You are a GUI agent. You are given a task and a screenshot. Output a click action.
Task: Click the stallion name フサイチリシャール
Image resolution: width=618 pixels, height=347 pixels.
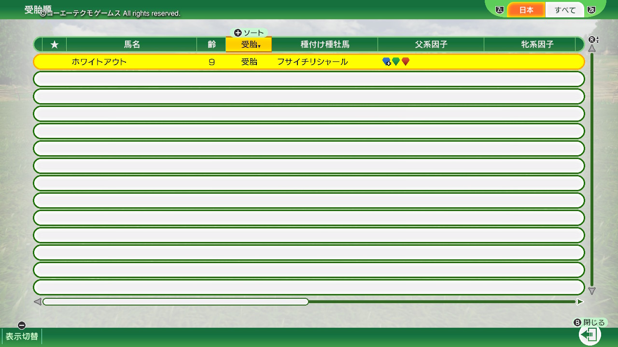(x=312, y=62)
